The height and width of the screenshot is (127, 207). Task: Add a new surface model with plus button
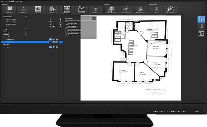[26, 37]
